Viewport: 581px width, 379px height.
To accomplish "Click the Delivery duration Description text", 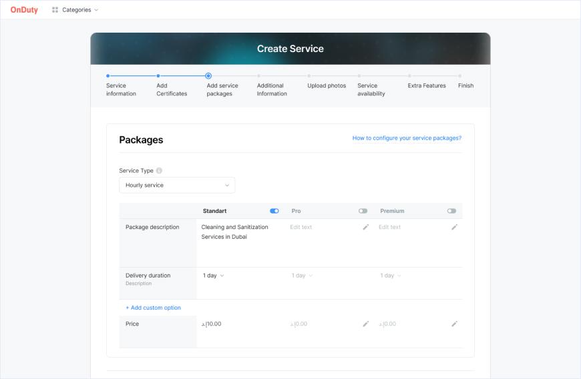I will pos(139,284).
